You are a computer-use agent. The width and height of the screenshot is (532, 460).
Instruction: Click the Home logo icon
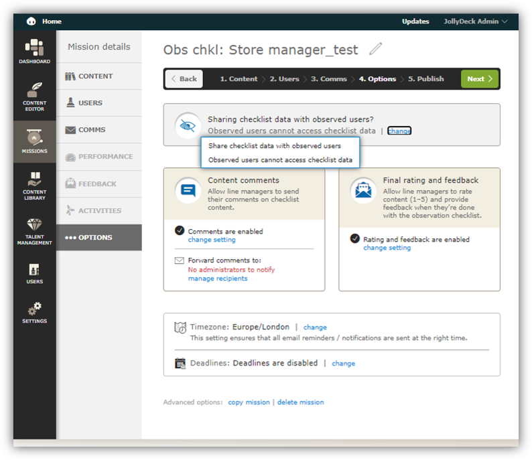coord(31,21)
